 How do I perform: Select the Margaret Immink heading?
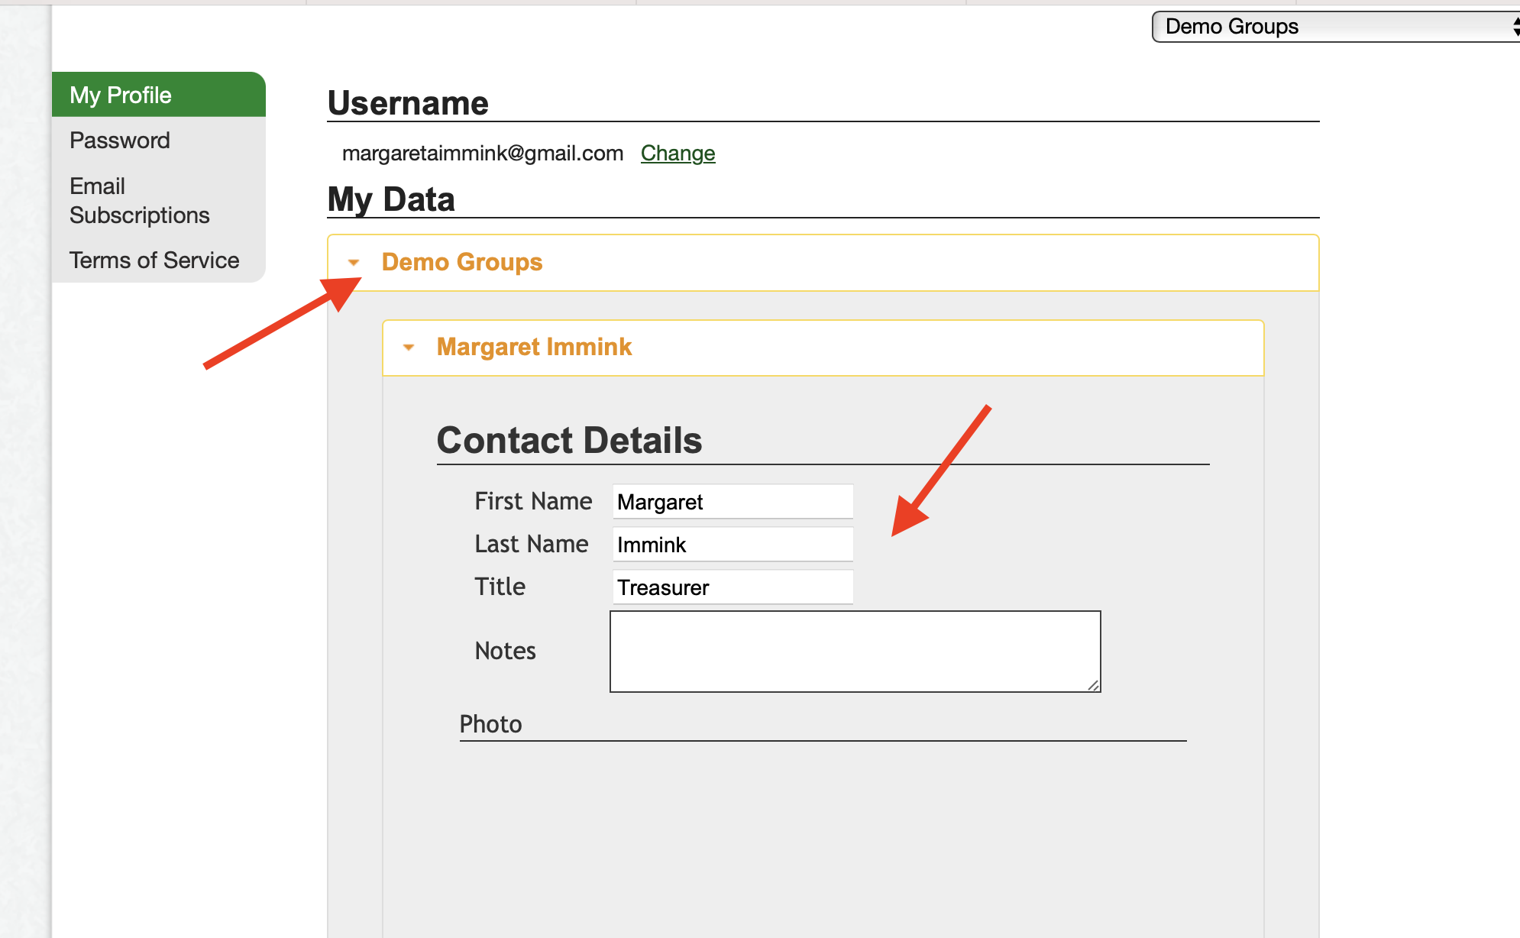pyautogui.click(x=534, y=347)
